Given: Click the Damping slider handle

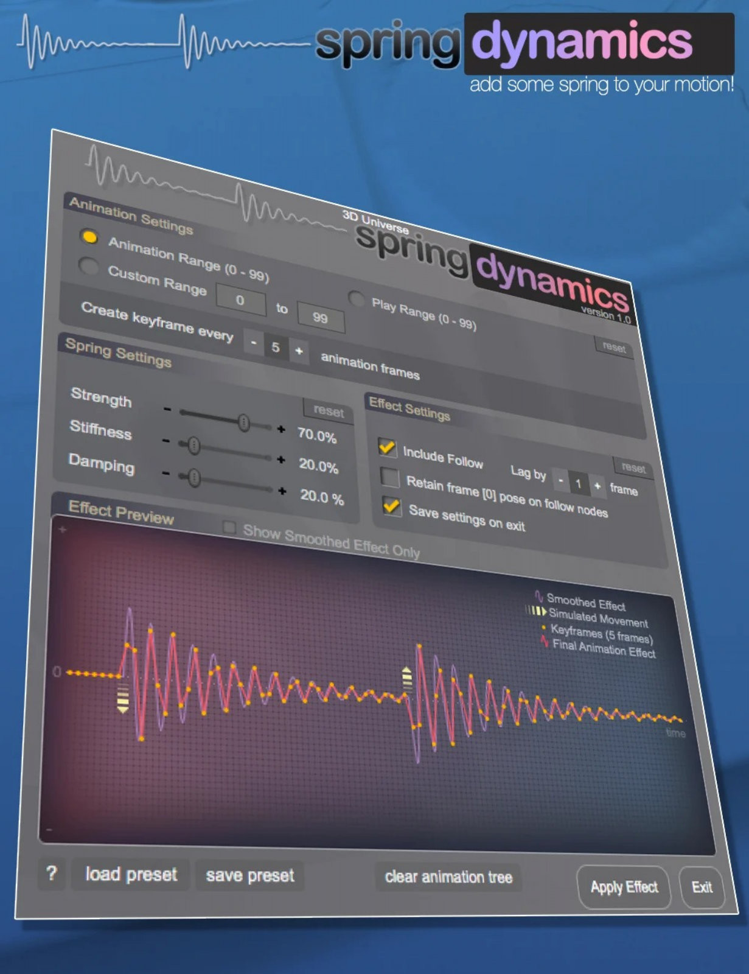Looking at the screenshot, I should point(194,478).
